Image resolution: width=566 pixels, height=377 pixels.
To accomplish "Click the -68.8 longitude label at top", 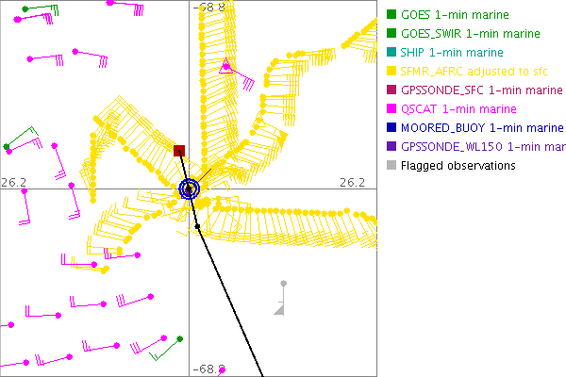I will click(209, 7).
